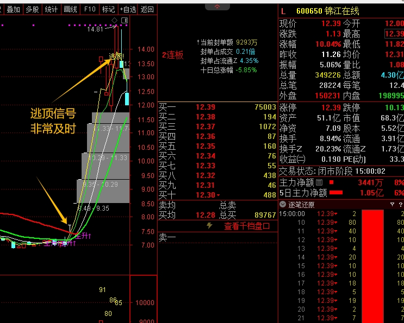The height and width of the screenshot is (323, 404).
Task: Click the 返回 button
Action: (x=147, y=10)
